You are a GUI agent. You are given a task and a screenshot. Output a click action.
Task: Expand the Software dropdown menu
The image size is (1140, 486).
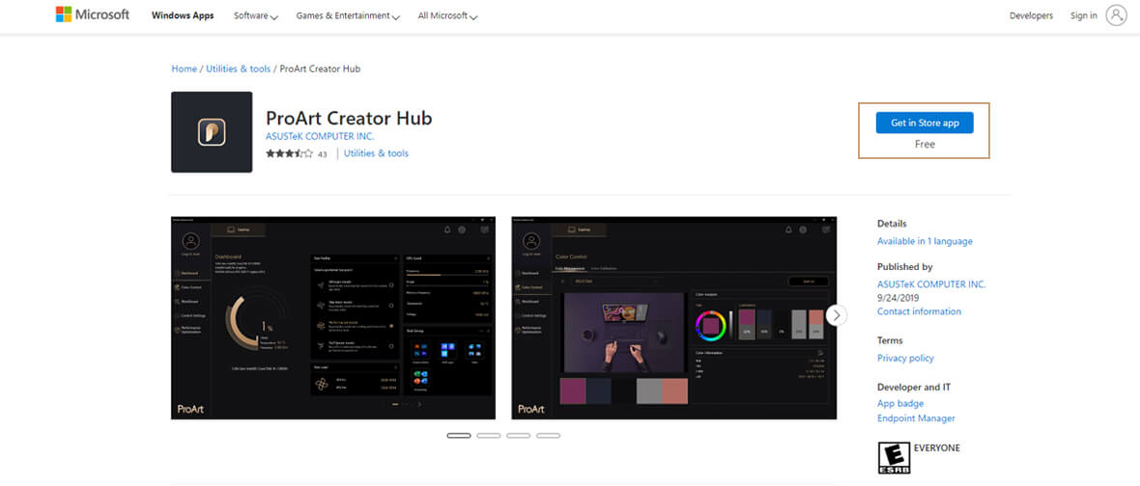pyautogui.click(x=256, y=16)
